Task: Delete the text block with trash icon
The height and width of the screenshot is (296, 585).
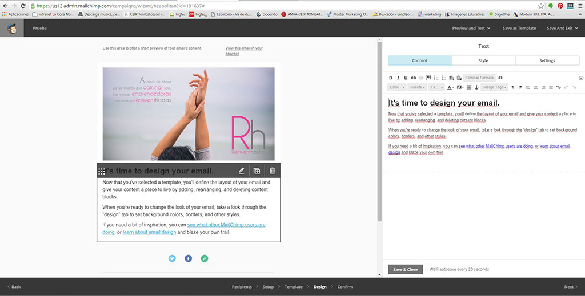Action: [x=273, y=171]
